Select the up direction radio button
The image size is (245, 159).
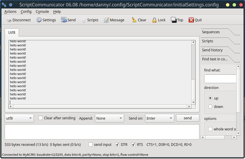pyautogui.click(x=210, y=98)
